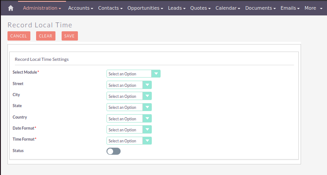Click the SAVE button
The width and height of the screenshot is (327, 175).
[70, 36]
